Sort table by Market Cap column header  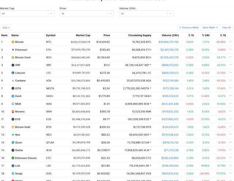(x=83, y=35)
